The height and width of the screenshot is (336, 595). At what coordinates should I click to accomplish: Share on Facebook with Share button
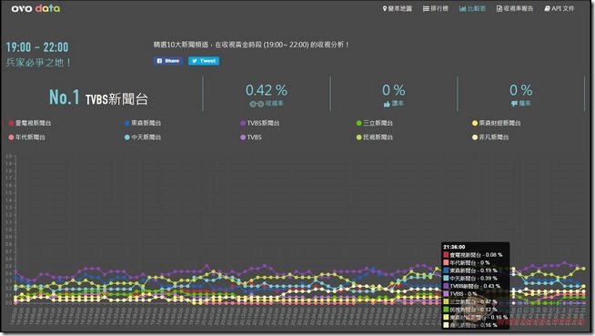click(168, 61)
